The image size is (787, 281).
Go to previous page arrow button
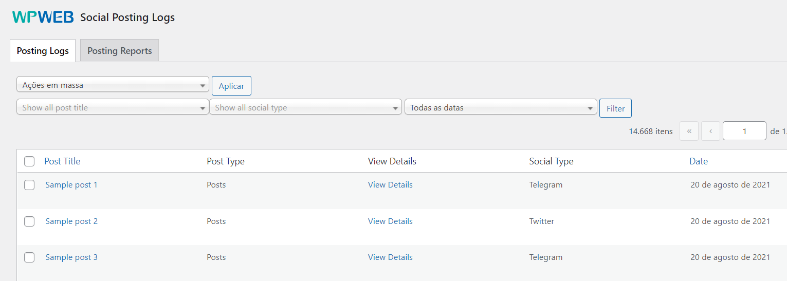[x=710, y=131]
